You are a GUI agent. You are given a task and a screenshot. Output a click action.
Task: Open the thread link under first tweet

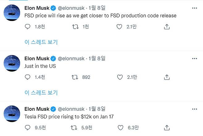[x=41, y=42]
